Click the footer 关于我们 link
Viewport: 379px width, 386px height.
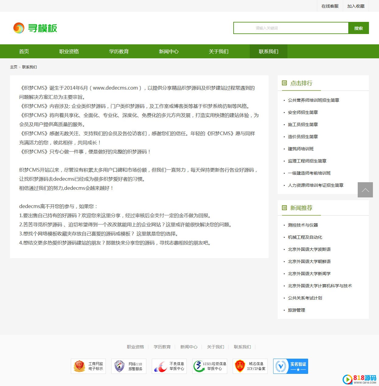[216, 347]
